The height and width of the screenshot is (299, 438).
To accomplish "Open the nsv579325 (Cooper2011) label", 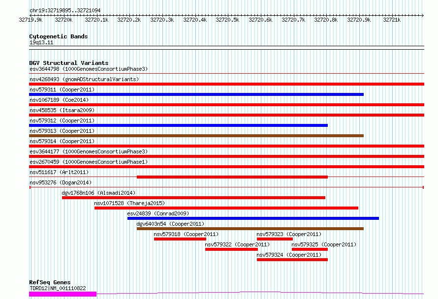I will point(324,244).
